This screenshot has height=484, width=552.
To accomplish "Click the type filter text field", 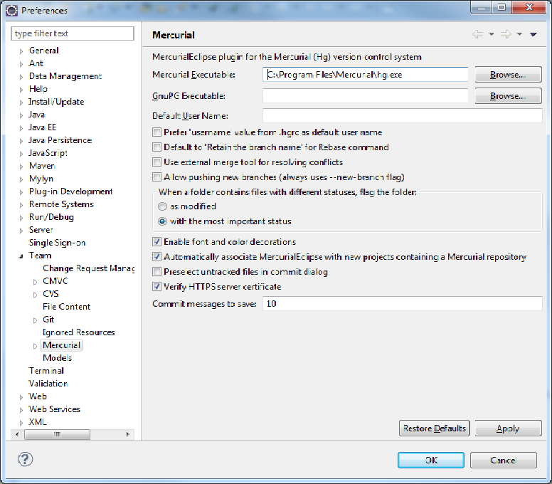I will coord(73,33).
